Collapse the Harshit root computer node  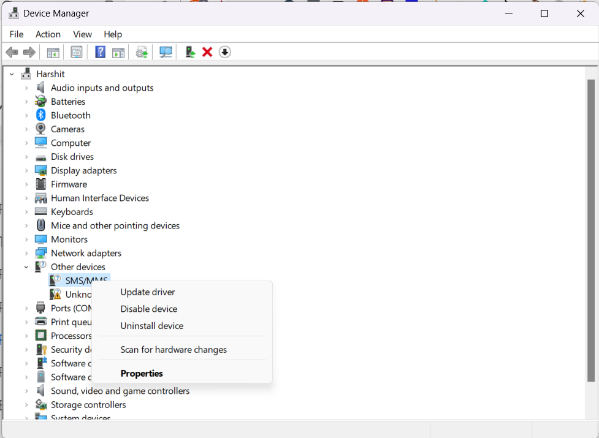[12, 74]
